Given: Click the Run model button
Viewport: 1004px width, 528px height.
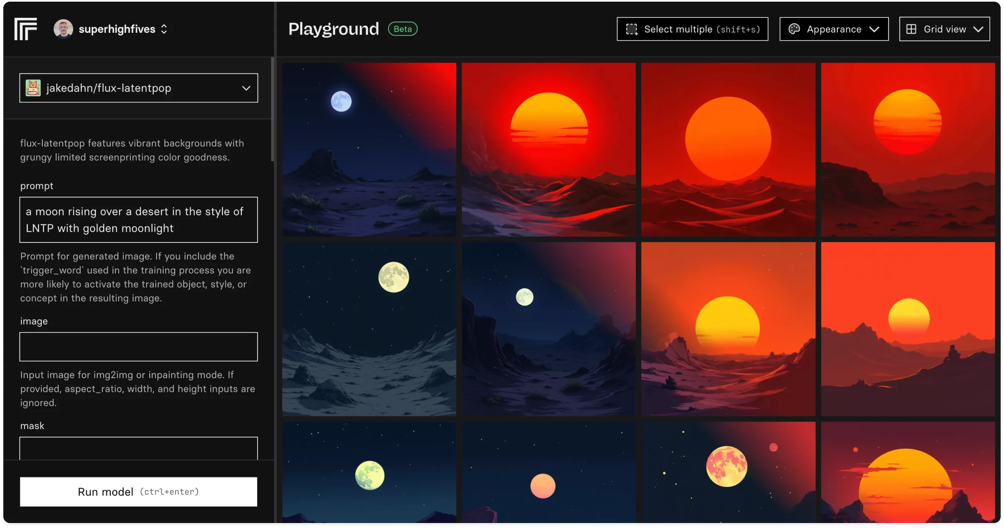Looking at the screenshot, I should 138,492.
